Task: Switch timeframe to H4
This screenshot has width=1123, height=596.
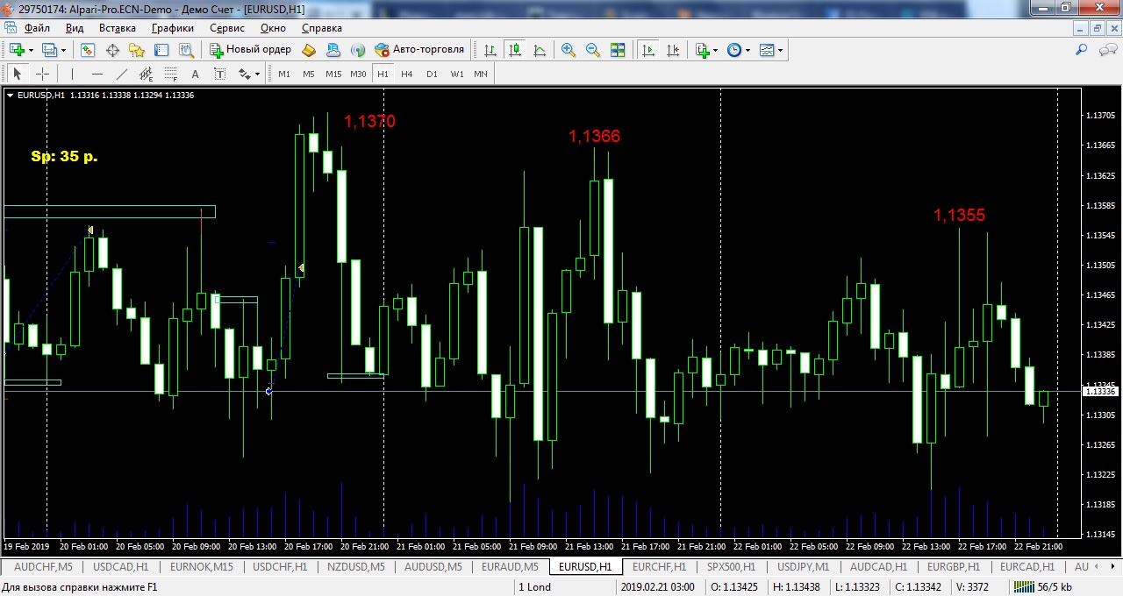Action: click(407, 74)
